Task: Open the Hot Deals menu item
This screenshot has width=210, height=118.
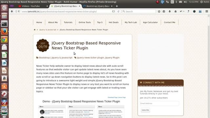Action: coord(114,22)
